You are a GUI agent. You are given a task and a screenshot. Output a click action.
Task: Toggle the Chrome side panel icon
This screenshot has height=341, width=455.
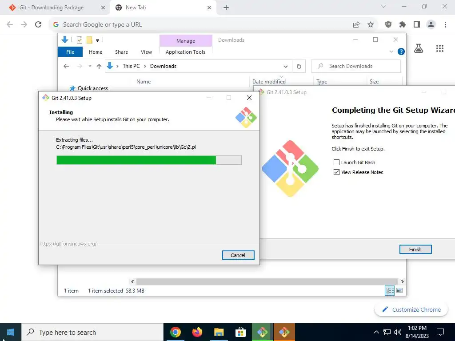click(x=417, y=25)
